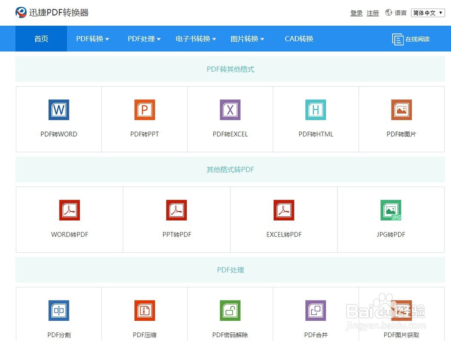
Task: Select the PDF转PPT tool
Action: [144, 109]
